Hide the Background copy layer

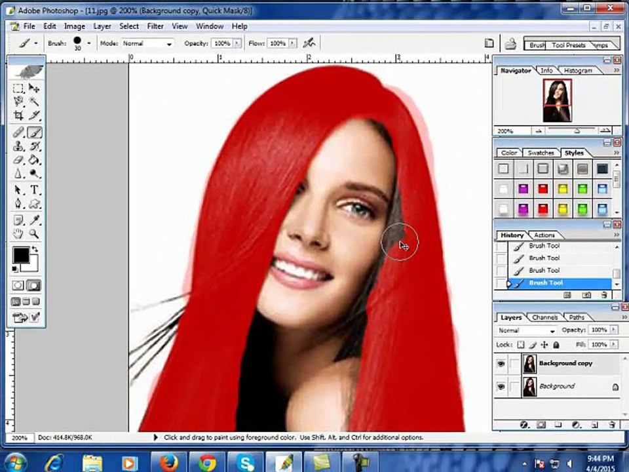(501, 364)
